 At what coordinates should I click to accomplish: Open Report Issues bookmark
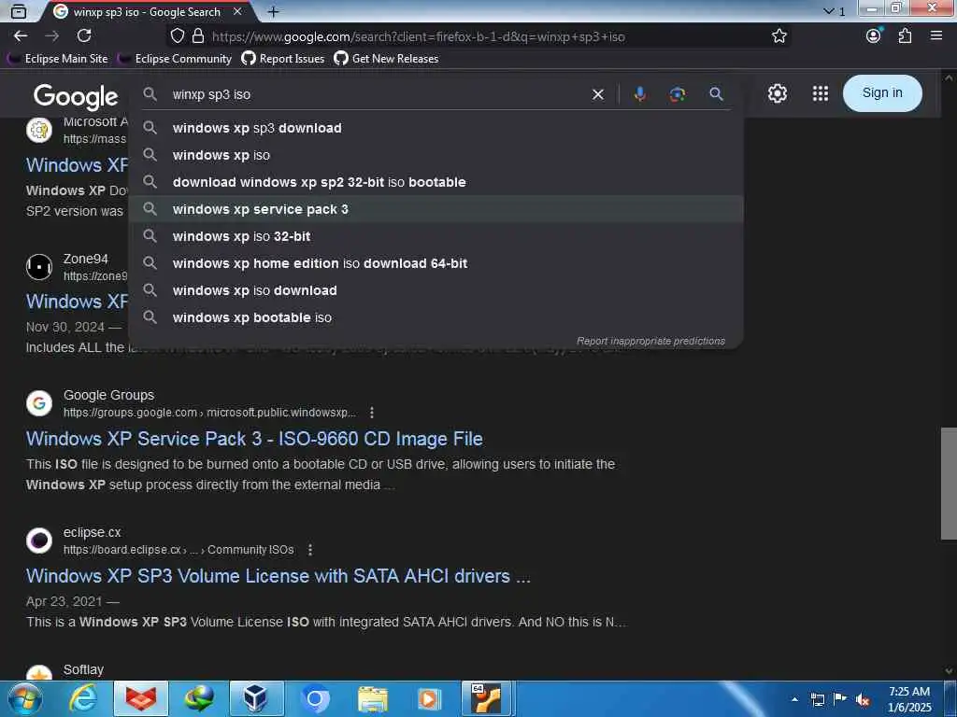pos(283,59)
